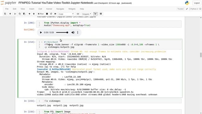Screen dimensions: 202x114
Task: Click the kernel idle circle indicator
Action: point(200,9)
